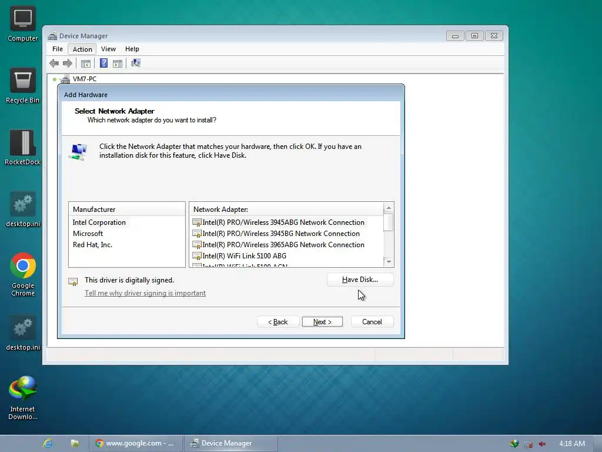Select the VM7-PC tree item
The image size is (602, 452).
[x=85, y=79]
